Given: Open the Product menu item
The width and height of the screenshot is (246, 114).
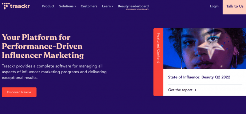Looking at the screenshot, I should [x=48, y=6].
